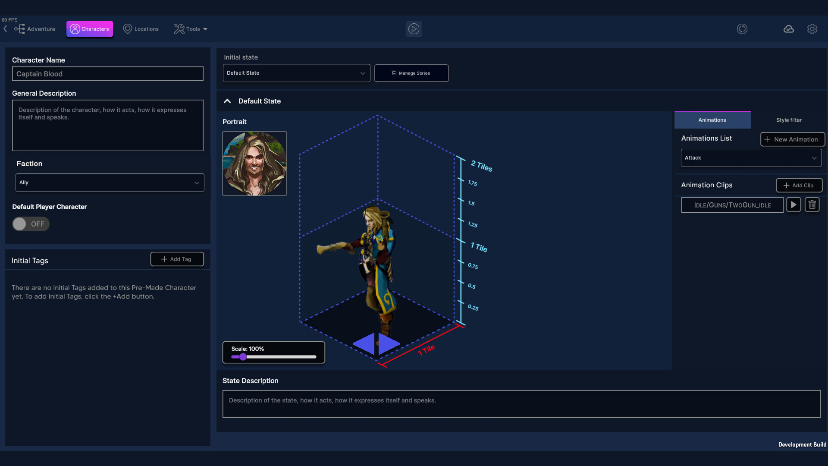Viewport: 828px width, 466px height.
Task: Click the New Animation button
Action: point(792,139)
